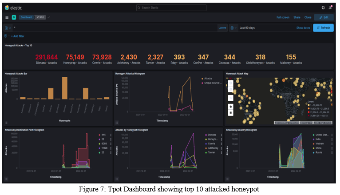Click the Edit dashboard button
Screen dimensions: 340x195
pos(324,17)
